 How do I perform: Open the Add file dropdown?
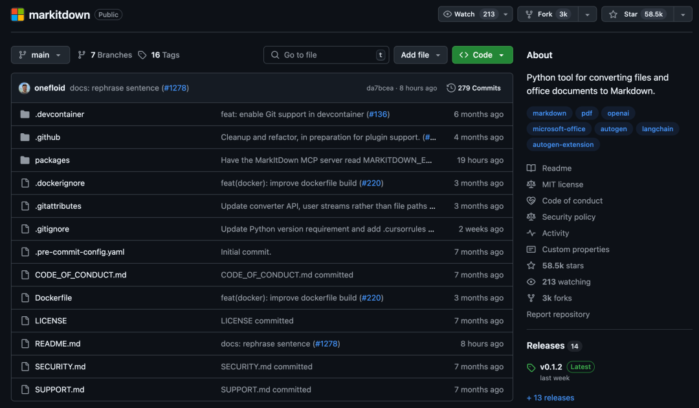tap(420, 55)
